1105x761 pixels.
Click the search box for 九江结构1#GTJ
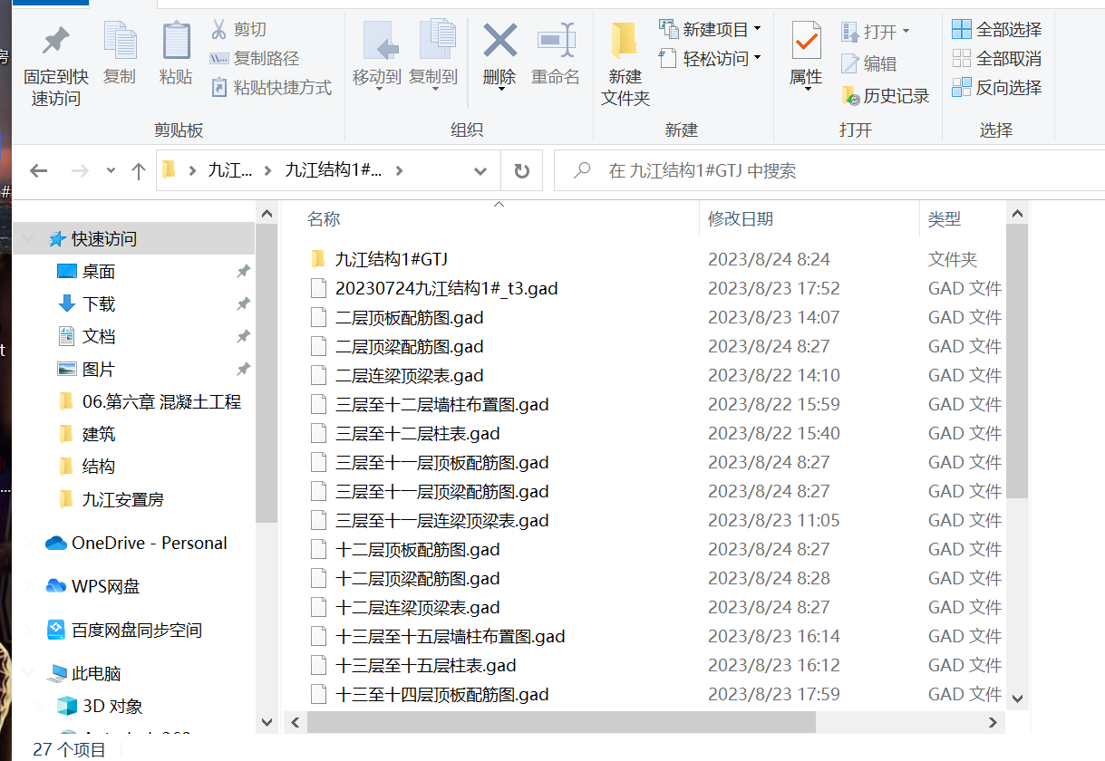[829, 170]
